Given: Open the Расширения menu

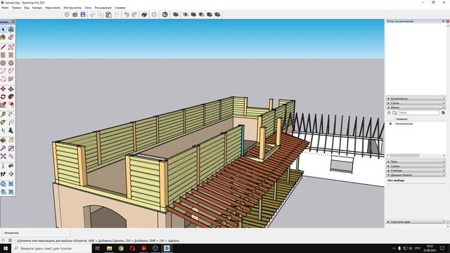Looking at the screenshot, I should (103, 8).
